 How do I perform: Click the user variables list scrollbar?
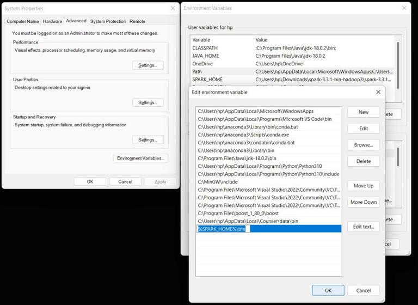point(398,65)
